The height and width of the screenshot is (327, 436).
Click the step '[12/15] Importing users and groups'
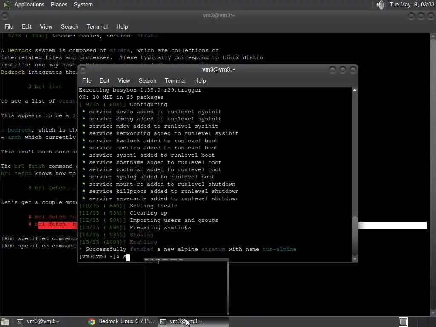coord(149,220)
